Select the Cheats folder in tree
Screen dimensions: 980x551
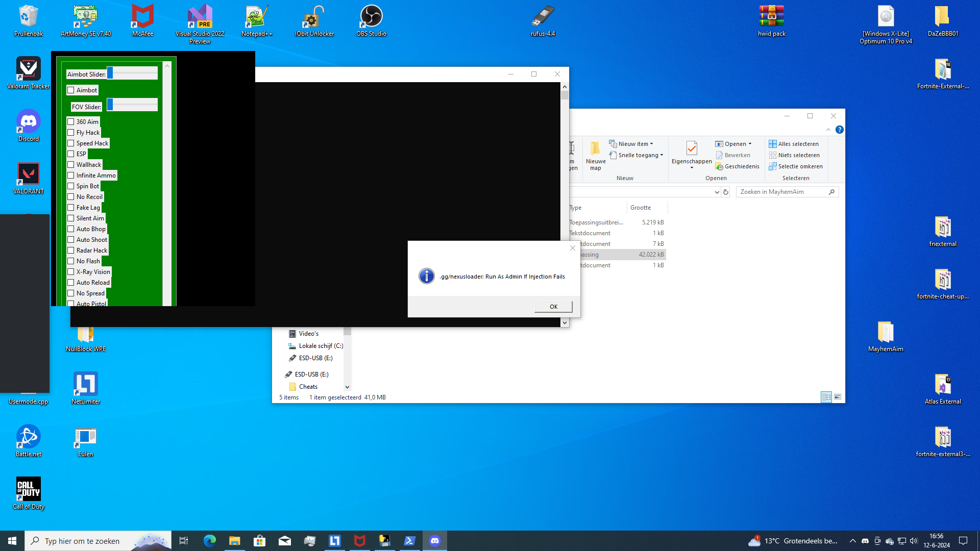[x=308, y=387]
